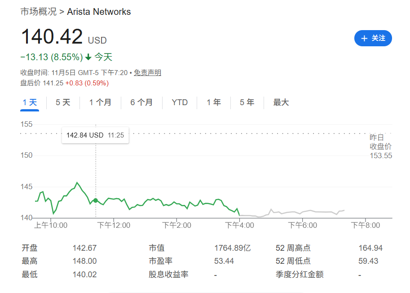Open the 1 年 price history
This screenshot has height=293, width=410.
click(x=214, y=102)
